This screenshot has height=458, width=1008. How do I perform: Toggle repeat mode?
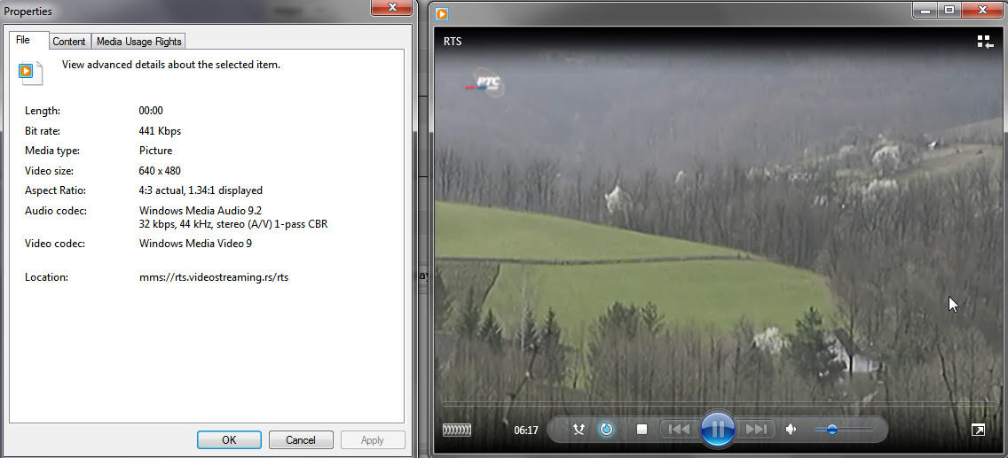(607, 430)
